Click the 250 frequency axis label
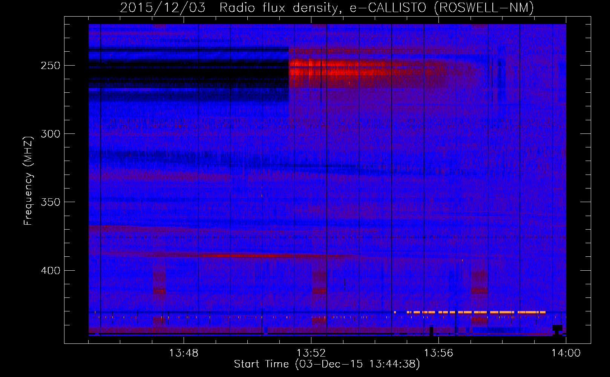 51,66
